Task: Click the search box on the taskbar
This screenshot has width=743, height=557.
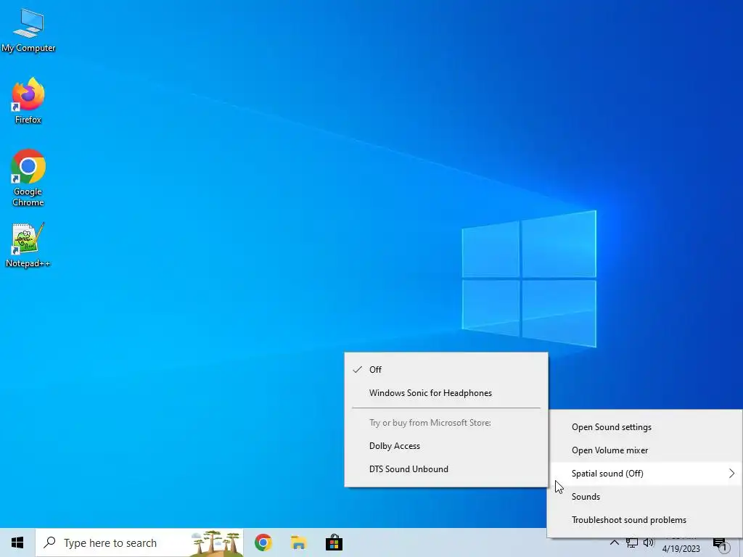Action: pyautogui.click(x=139, y=542)
